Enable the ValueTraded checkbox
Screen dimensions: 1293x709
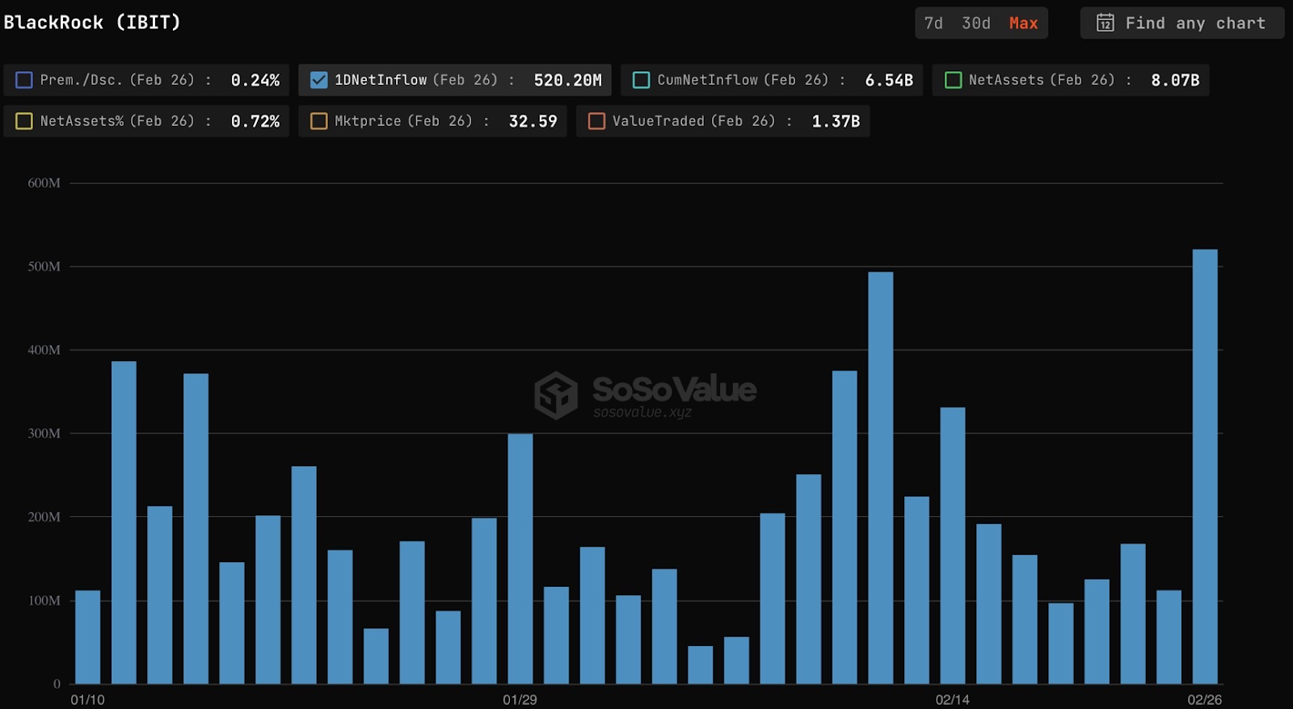coord(596,121)
